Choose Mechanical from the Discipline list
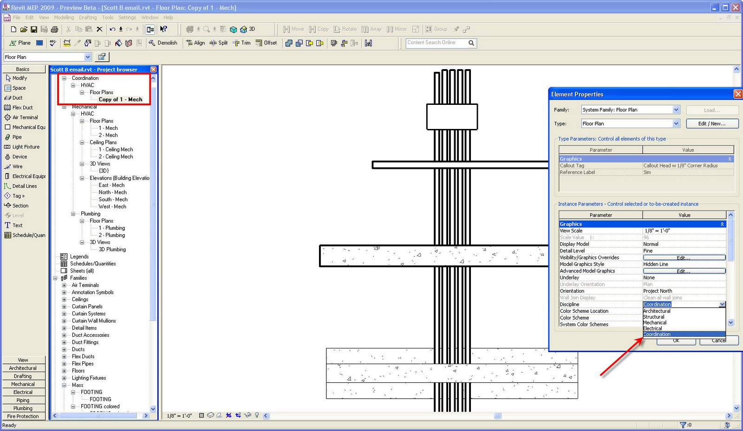This screenshot has width=743, height=431. pyautogui.click(x=655, y=322)
